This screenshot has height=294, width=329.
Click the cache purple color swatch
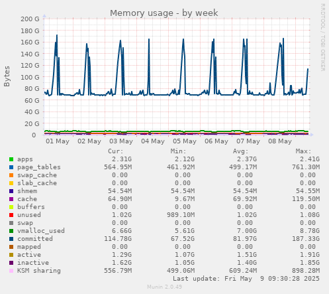click(11, 199)
